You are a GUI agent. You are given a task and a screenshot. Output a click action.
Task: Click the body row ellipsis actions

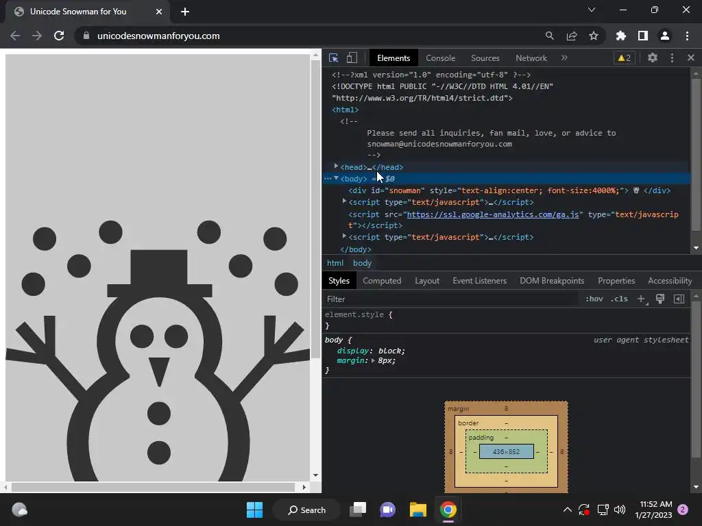(x=328, y=179)
